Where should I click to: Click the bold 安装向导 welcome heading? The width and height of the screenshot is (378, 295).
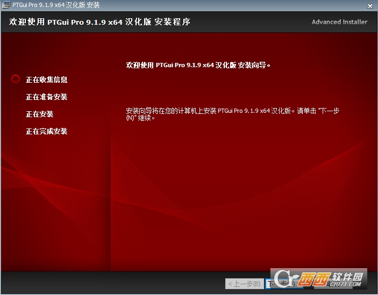click(x=198, y=65)
